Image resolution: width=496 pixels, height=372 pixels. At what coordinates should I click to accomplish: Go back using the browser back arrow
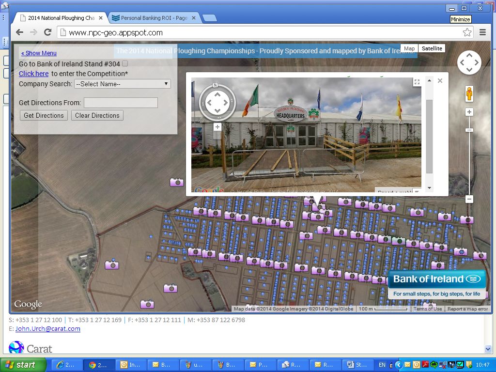click(x=19, y=32)
